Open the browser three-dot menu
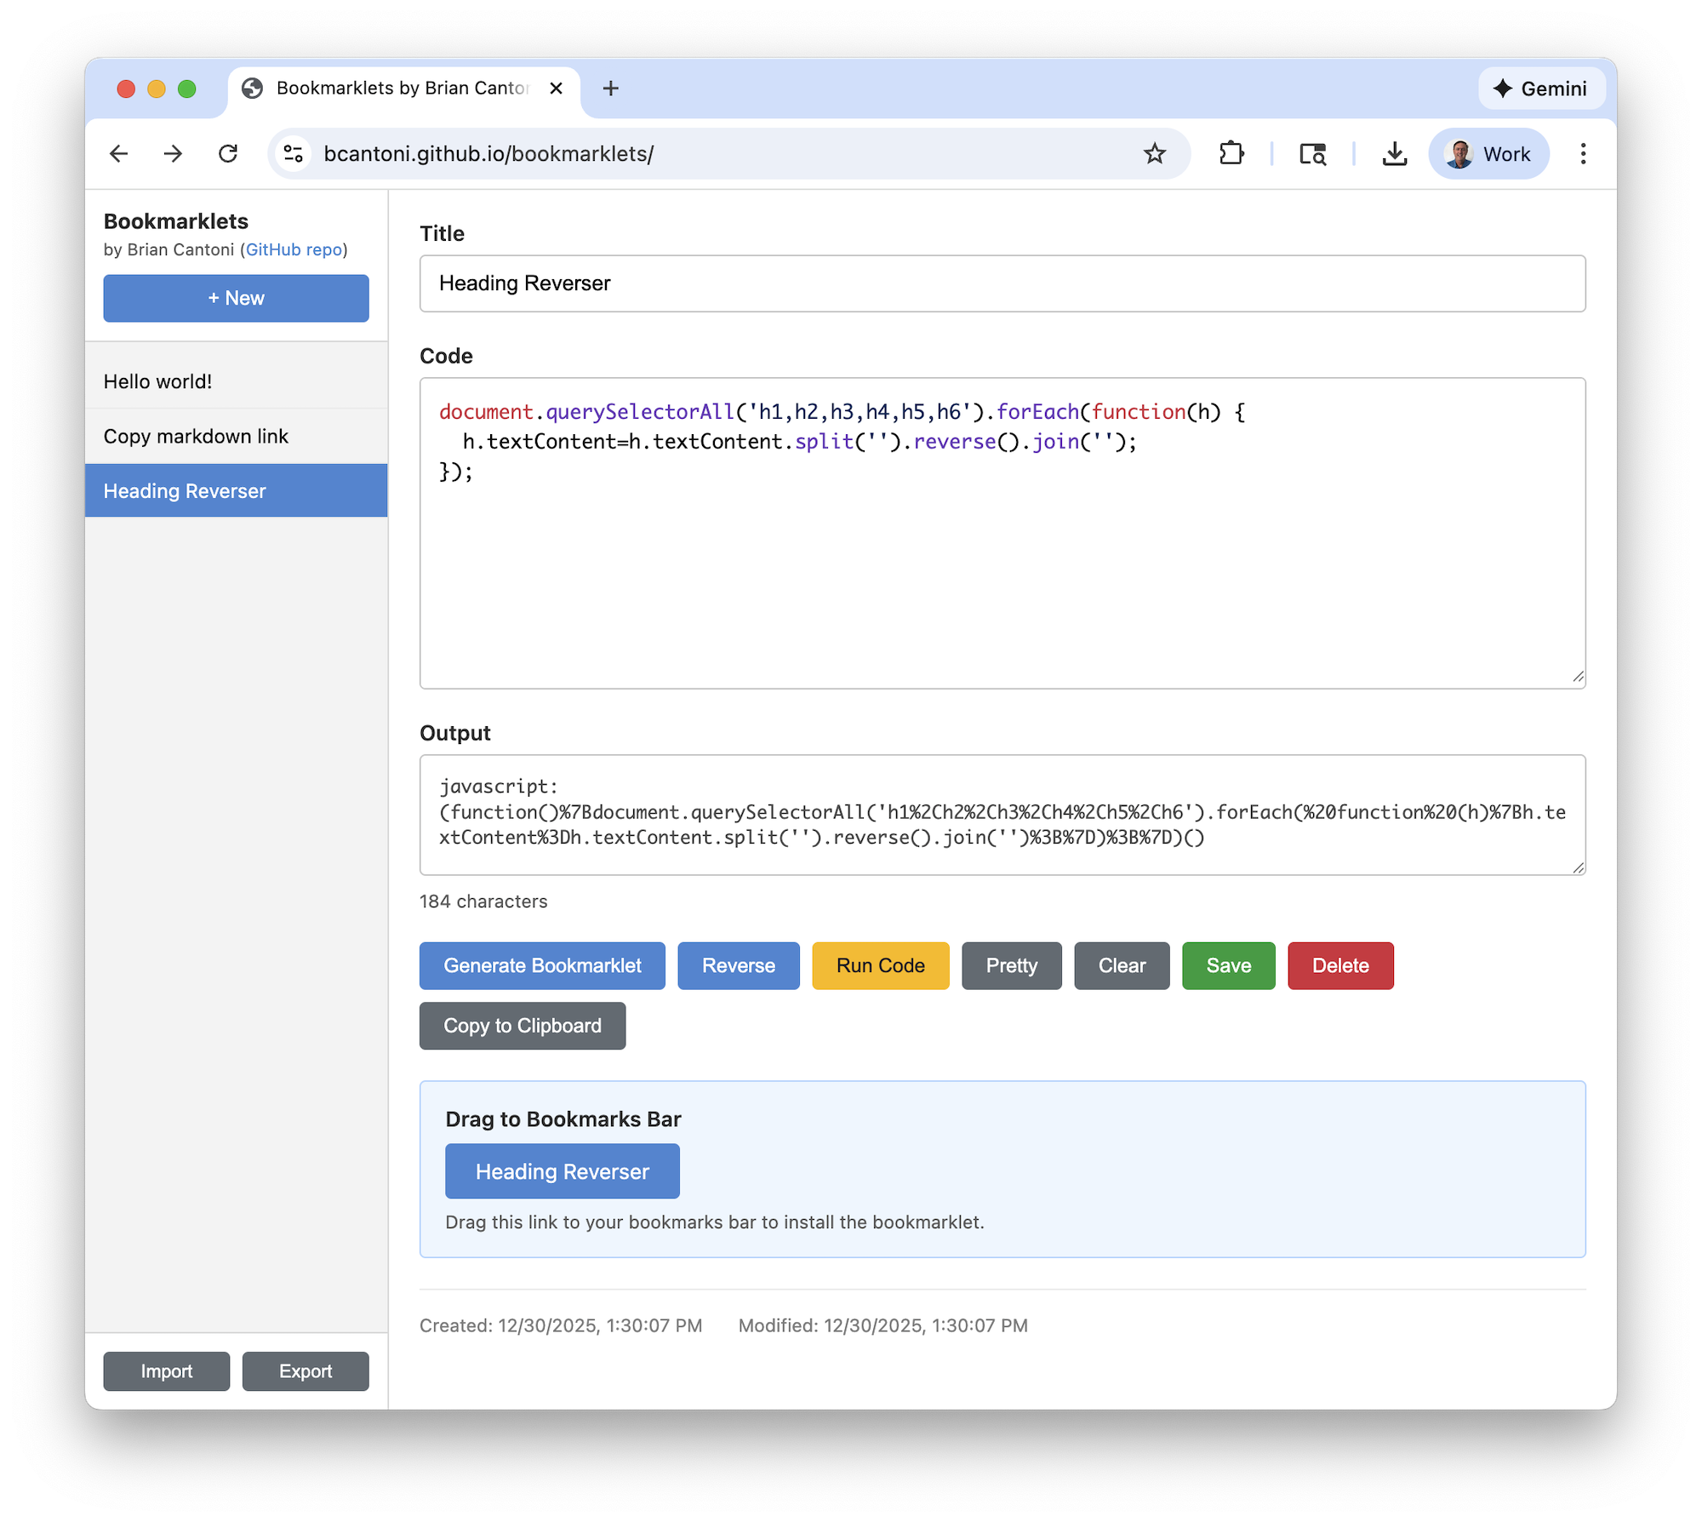 point(1583,153)
